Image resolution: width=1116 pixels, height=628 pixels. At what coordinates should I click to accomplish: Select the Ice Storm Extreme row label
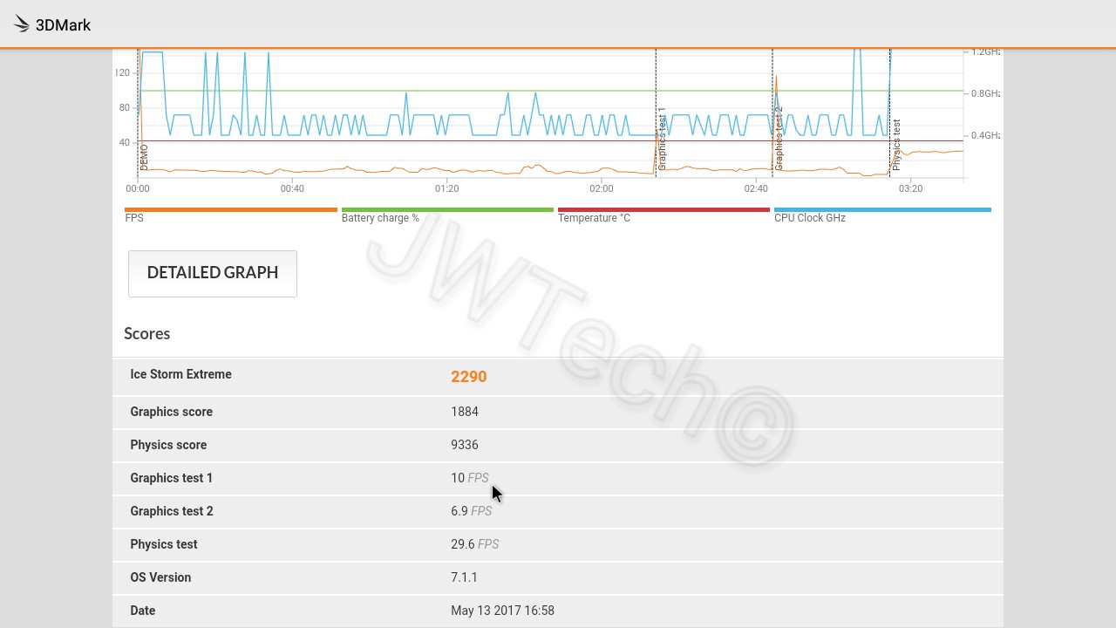click(180, 374)
